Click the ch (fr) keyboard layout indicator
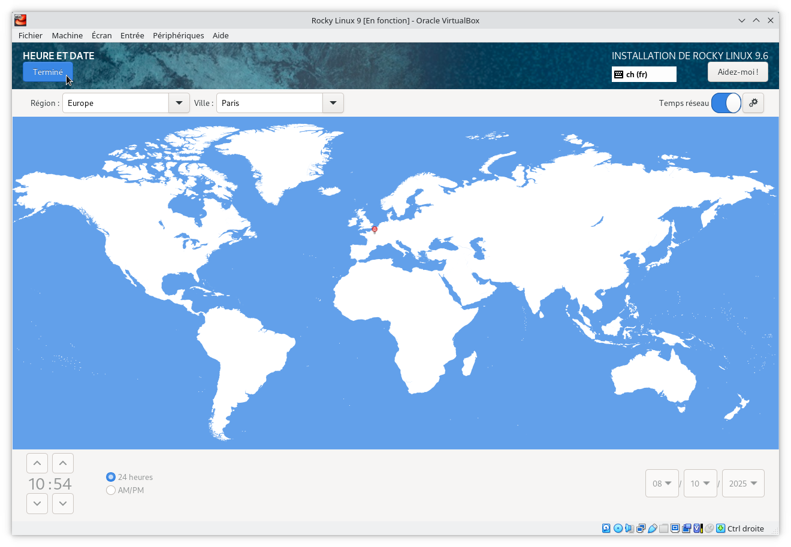 point(644,74)
